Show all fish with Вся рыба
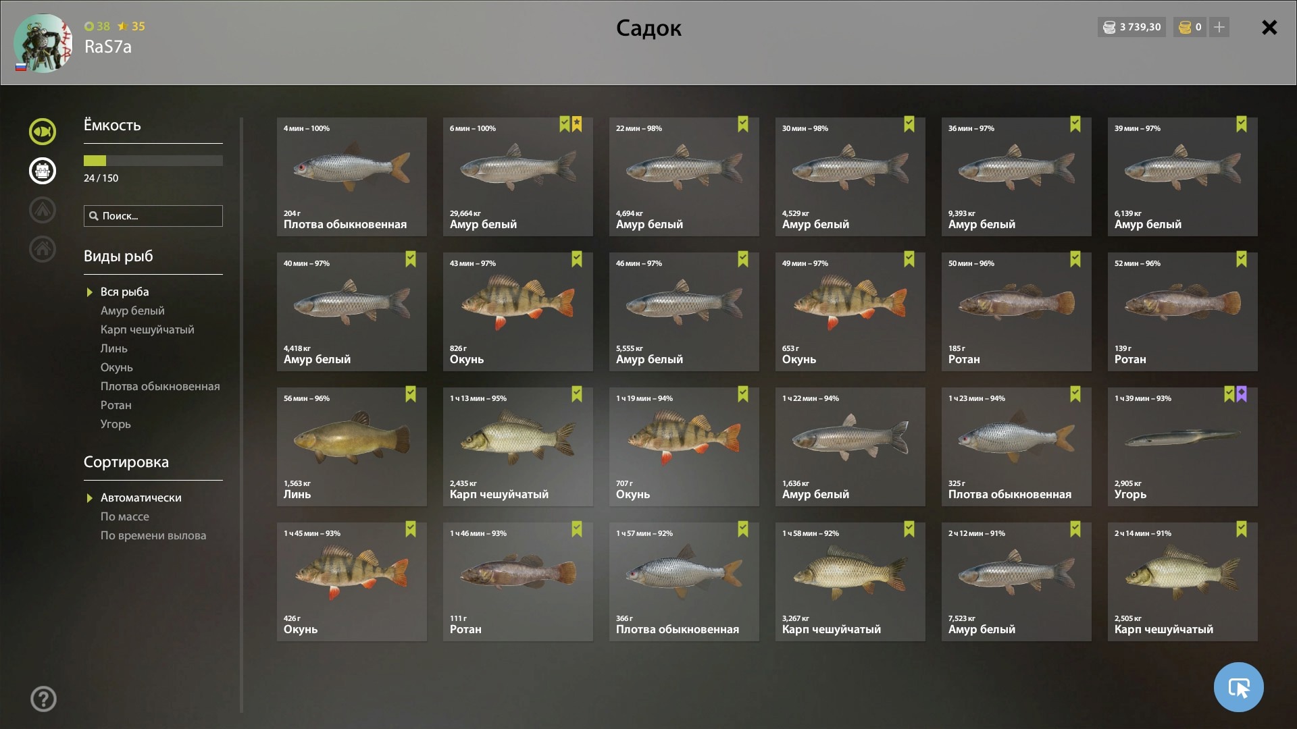Image resolution: width=1297 pixels, height=729 pixels. pos(125,292)
